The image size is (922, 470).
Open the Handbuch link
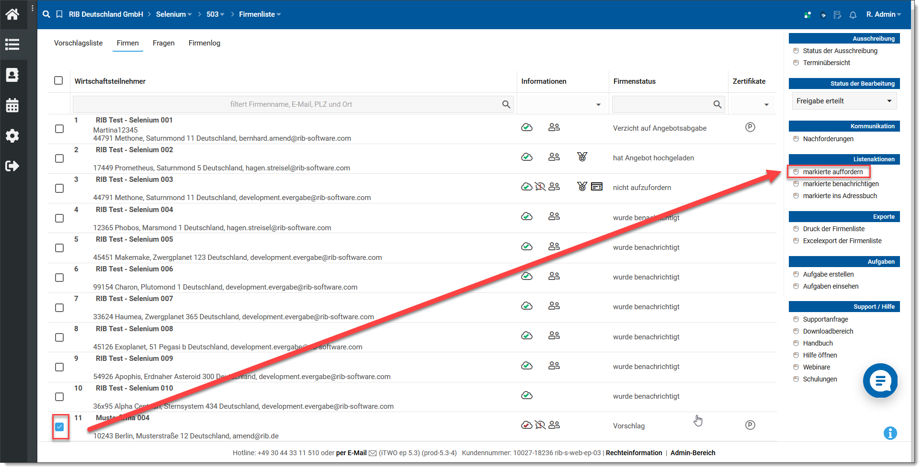pos(818,343)
